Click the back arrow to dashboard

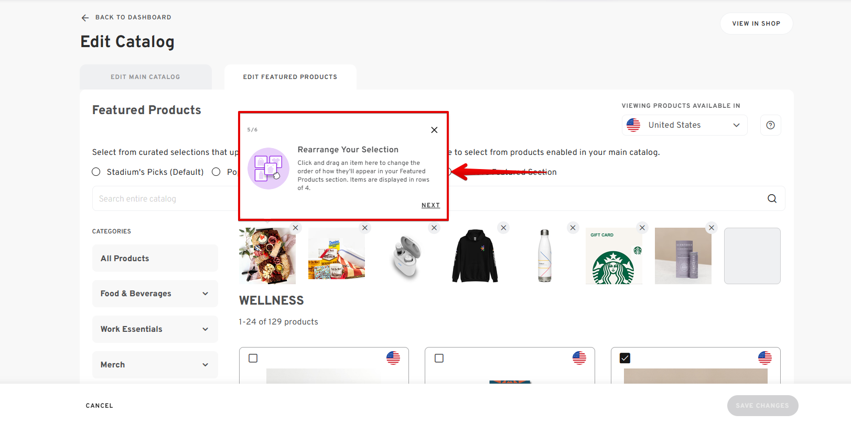coord(85,18)
